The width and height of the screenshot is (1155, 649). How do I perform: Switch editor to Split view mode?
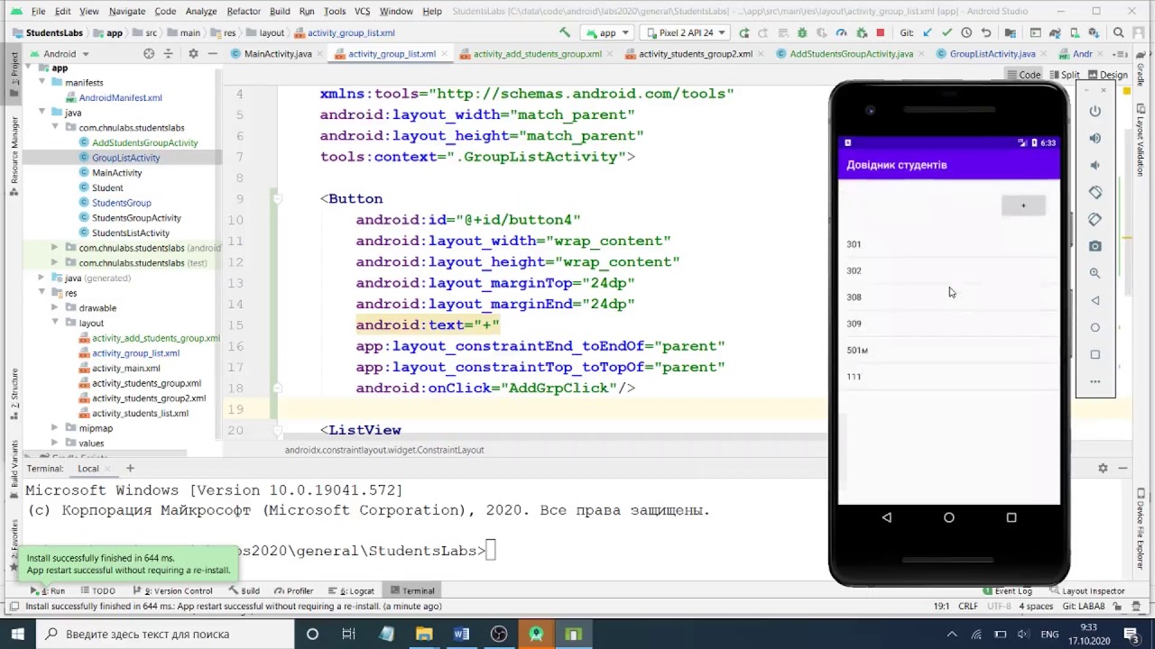[1064, 75]
